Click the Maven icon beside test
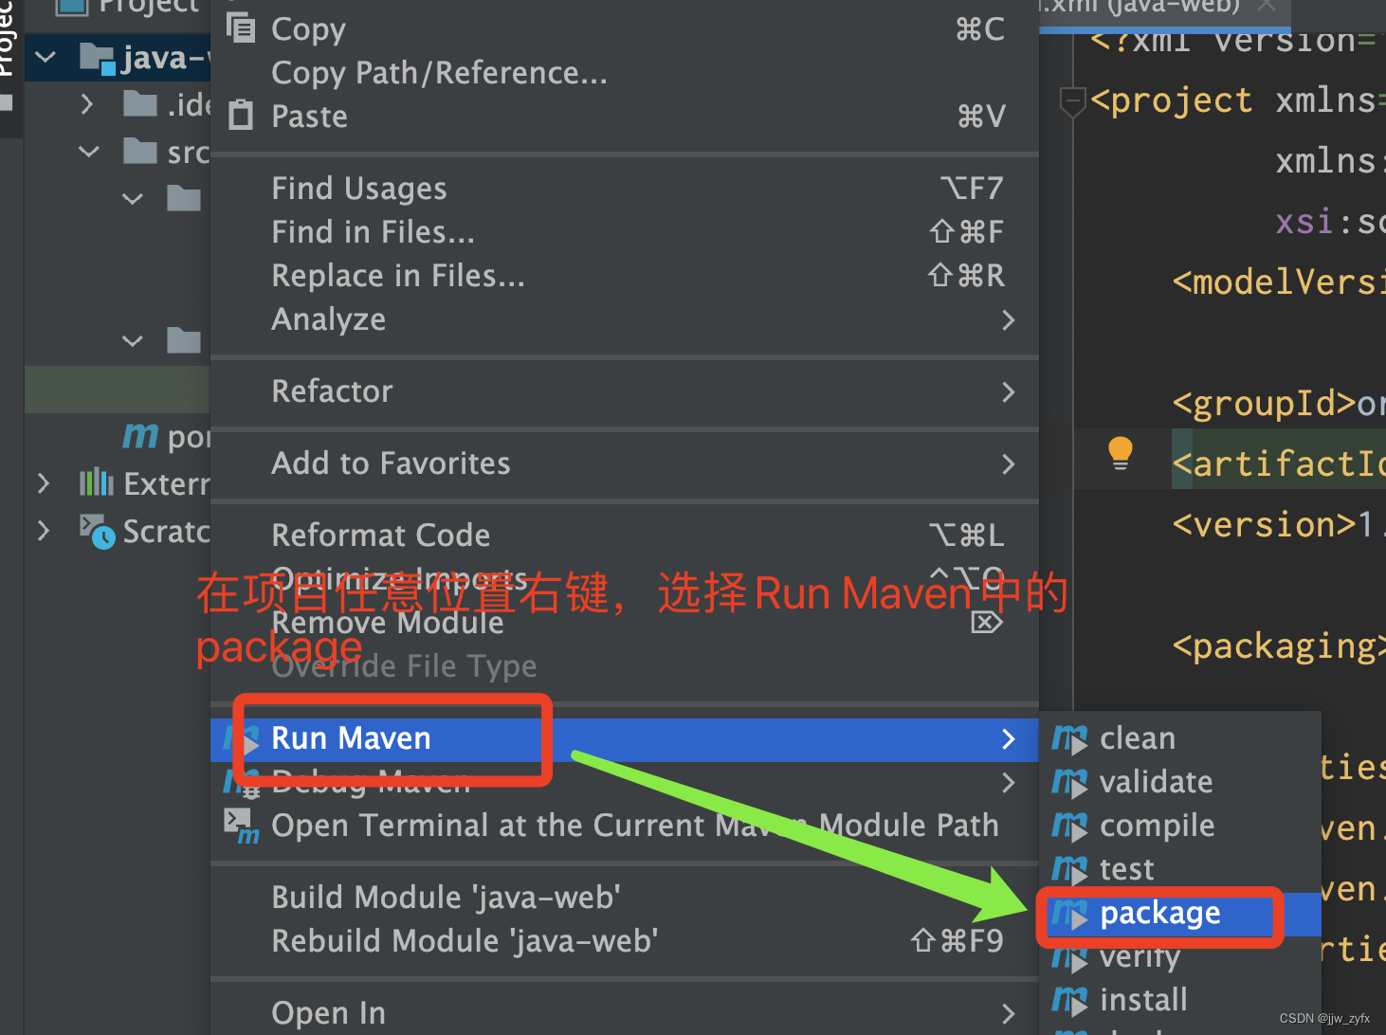 (x=1069, y=869)
